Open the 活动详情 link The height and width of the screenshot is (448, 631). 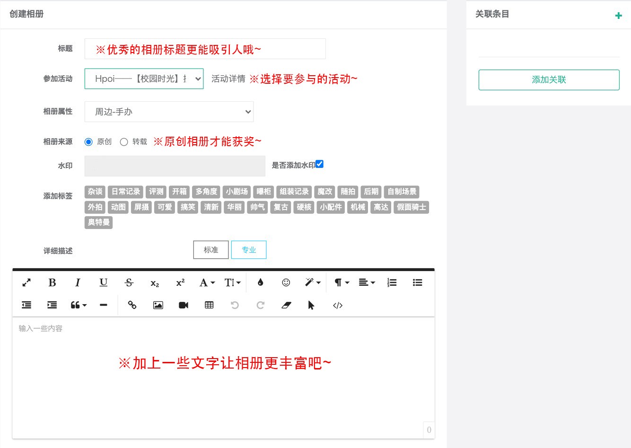click(x=228, y=79)
